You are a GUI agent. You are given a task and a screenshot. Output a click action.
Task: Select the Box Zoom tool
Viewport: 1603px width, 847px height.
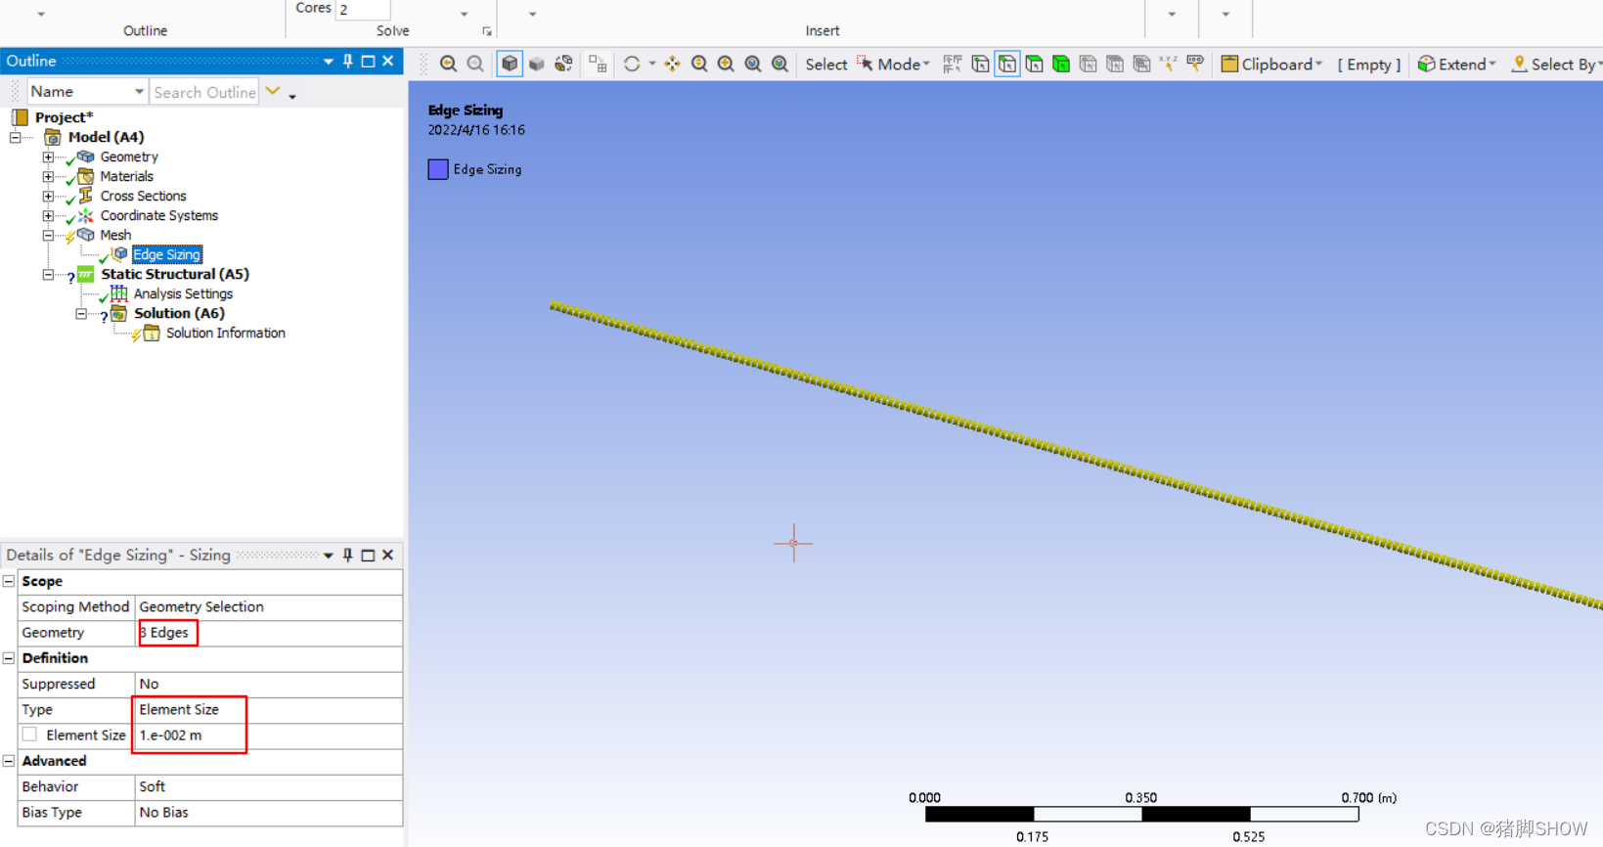coord(726,65)
